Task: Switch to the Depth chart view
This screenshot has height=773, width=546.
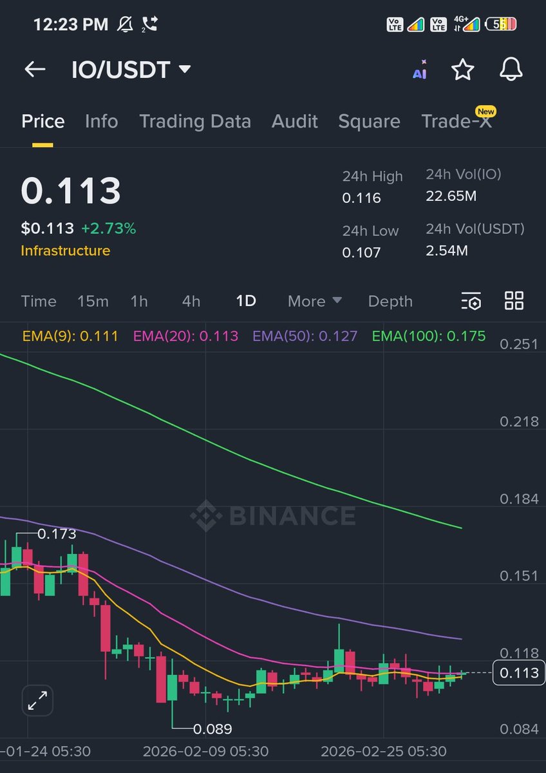Action: point(390,301)
